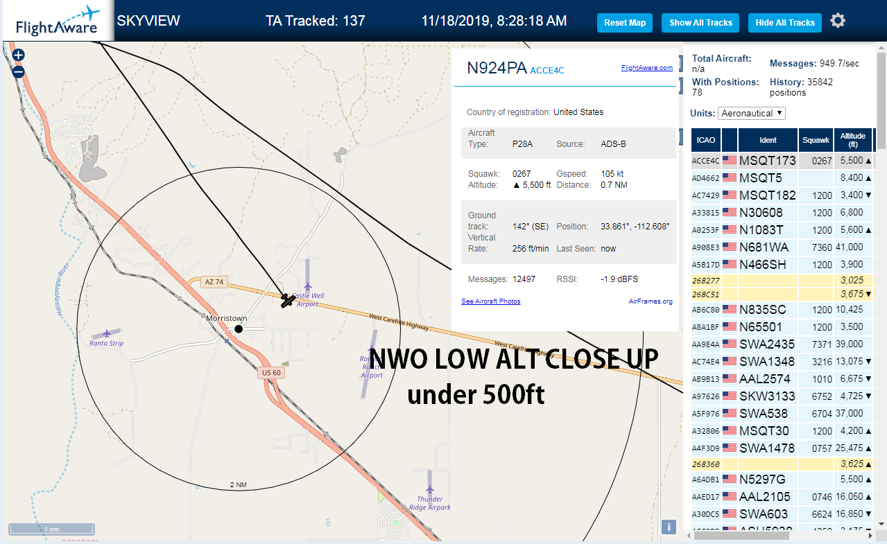Screen dimensions: 887x544
Task: Select the N681WA aircraft row
Action: pyautogui.click(x=782, y=247)
